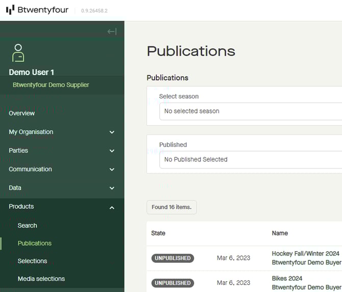342x292 pixels.
Task: Expand the Parties menu chevron
Action: [112, 151]
